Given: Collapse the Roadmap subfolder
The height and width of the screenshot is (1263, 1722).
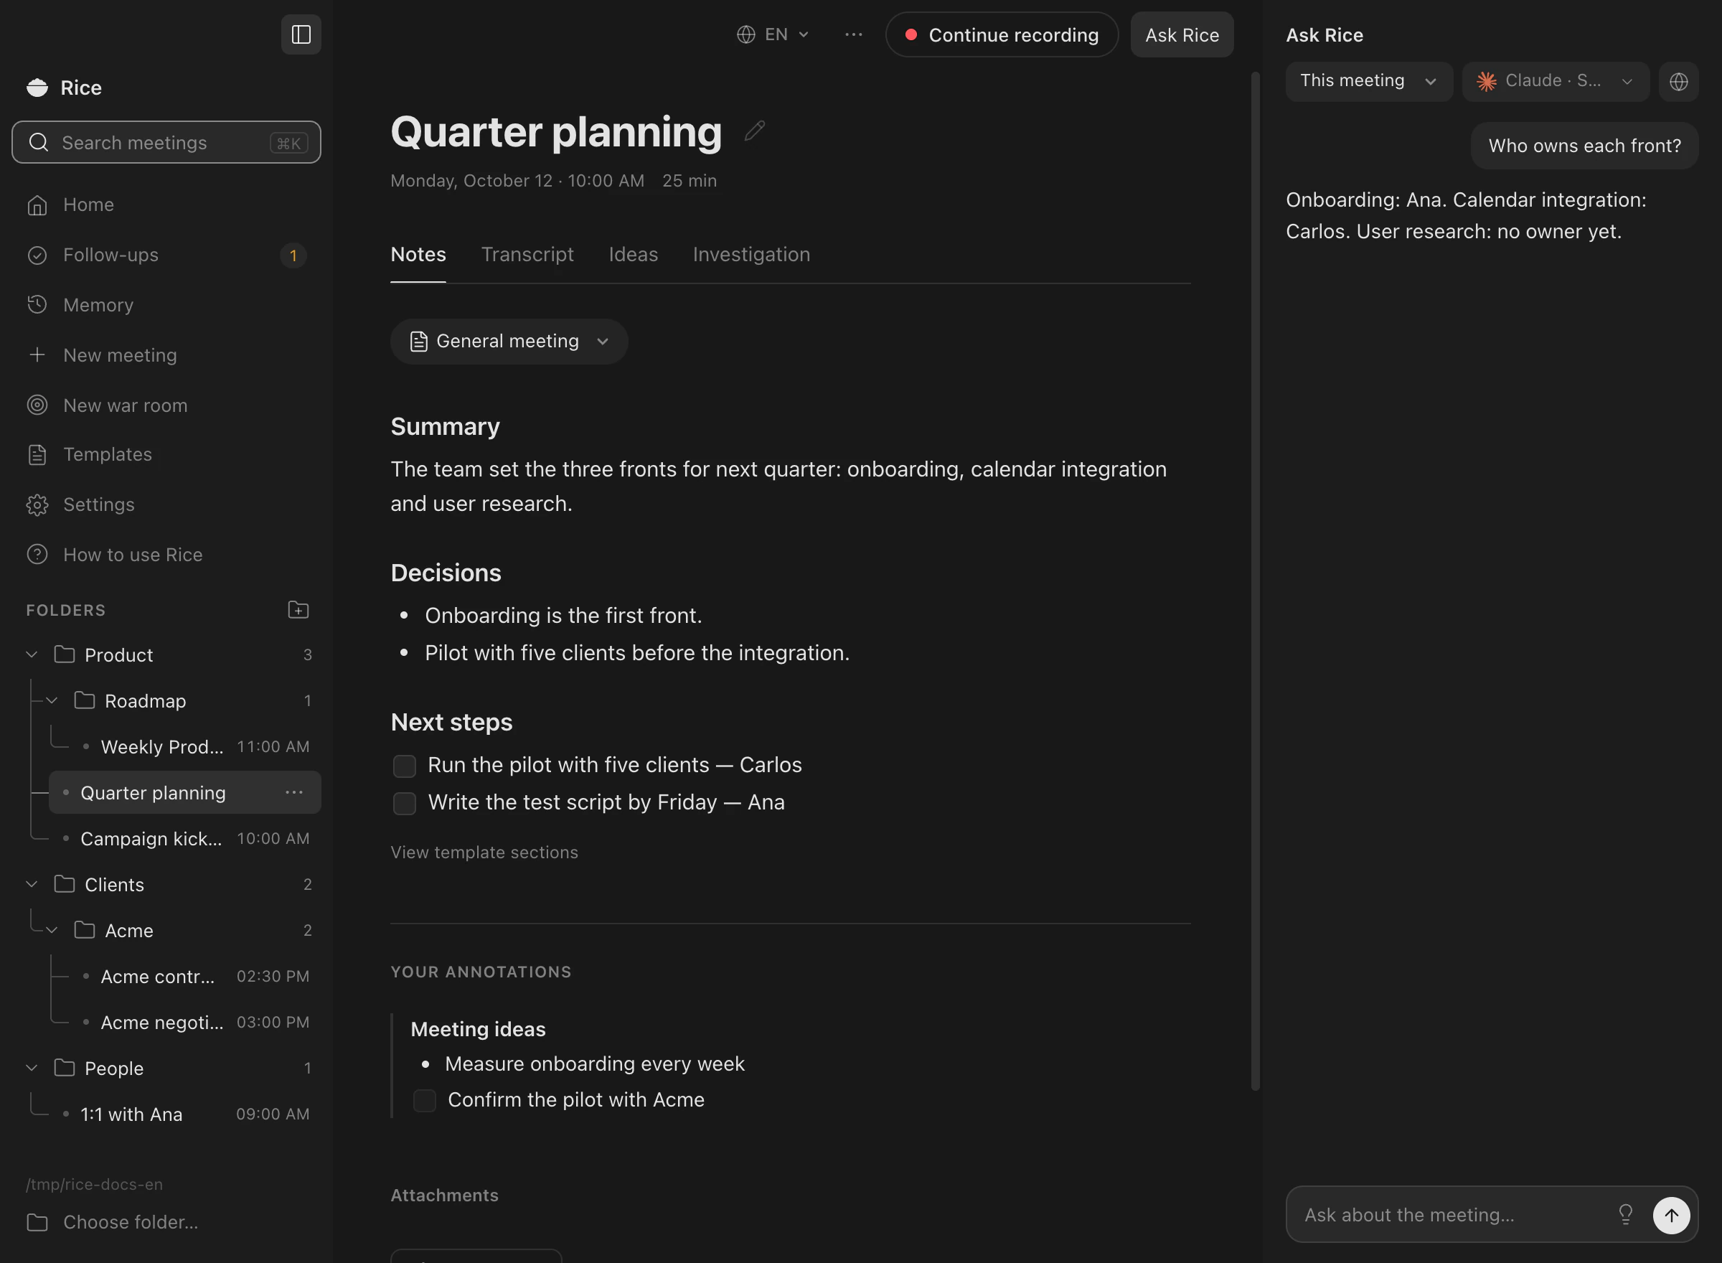Looking at the screenshot, I should coord(52,700).
